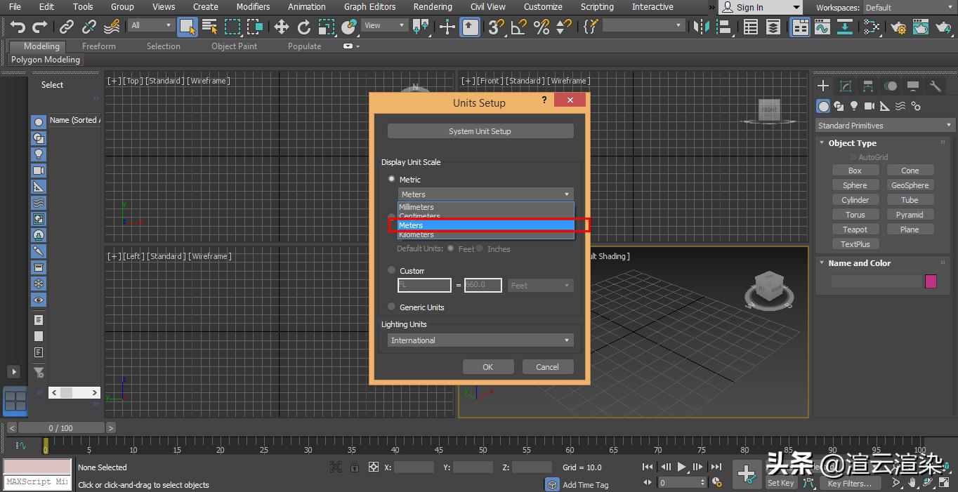Select the Metric radio button

pyautogui.click(x=391, y=179)
